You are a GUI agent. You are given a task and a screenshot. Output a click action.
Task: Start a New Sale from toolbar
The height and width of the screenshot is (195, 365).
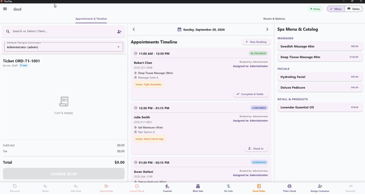click(x=198, y=188)
